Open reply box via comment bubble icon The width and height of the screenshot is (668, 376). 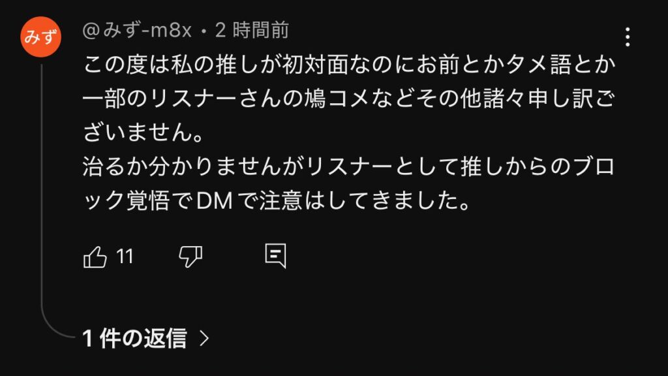pyautogui.click(x=275, y=256)
